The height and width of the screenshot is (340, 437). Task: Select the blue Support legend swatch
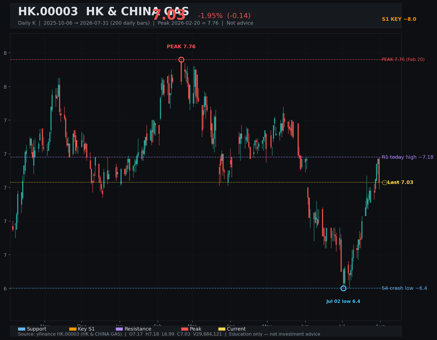[x=22, y=329]
